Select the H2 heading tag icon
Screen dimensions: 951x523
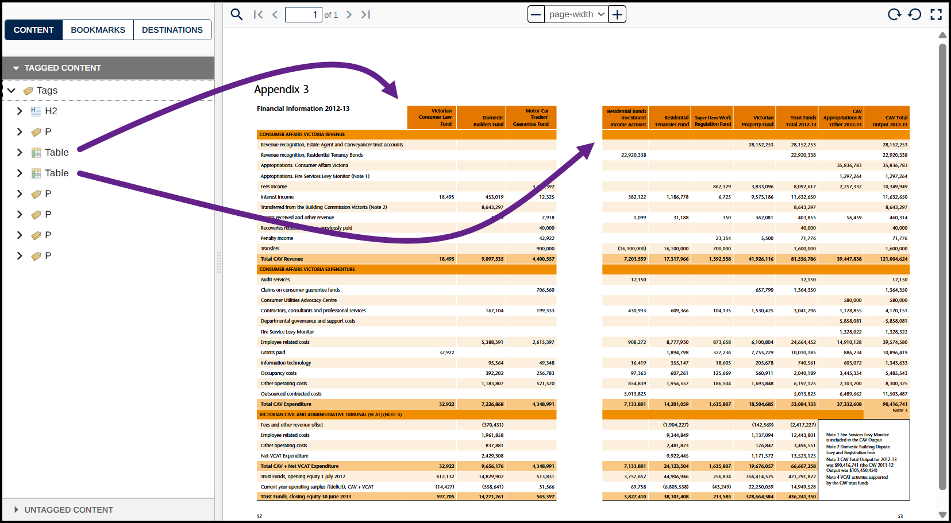click(x=36, y=111)
